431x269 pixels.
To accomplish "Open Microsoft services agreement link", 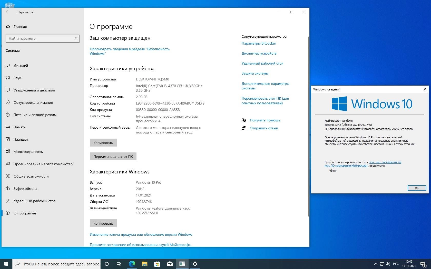I will point(141,245).
